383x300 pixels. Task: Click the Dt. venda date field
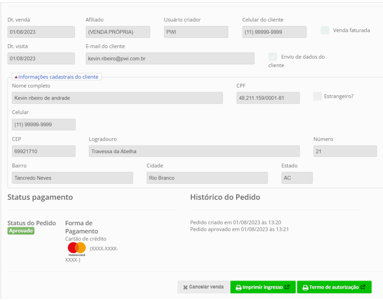41,32
